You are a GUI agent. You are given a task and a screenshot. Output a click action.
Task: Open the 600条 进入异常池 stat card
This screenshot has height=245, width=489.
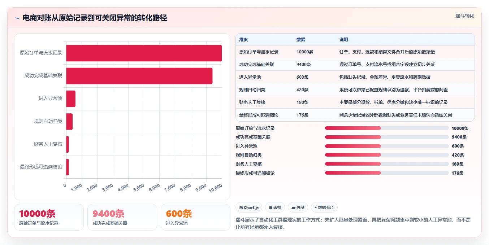tap(195, 217)
